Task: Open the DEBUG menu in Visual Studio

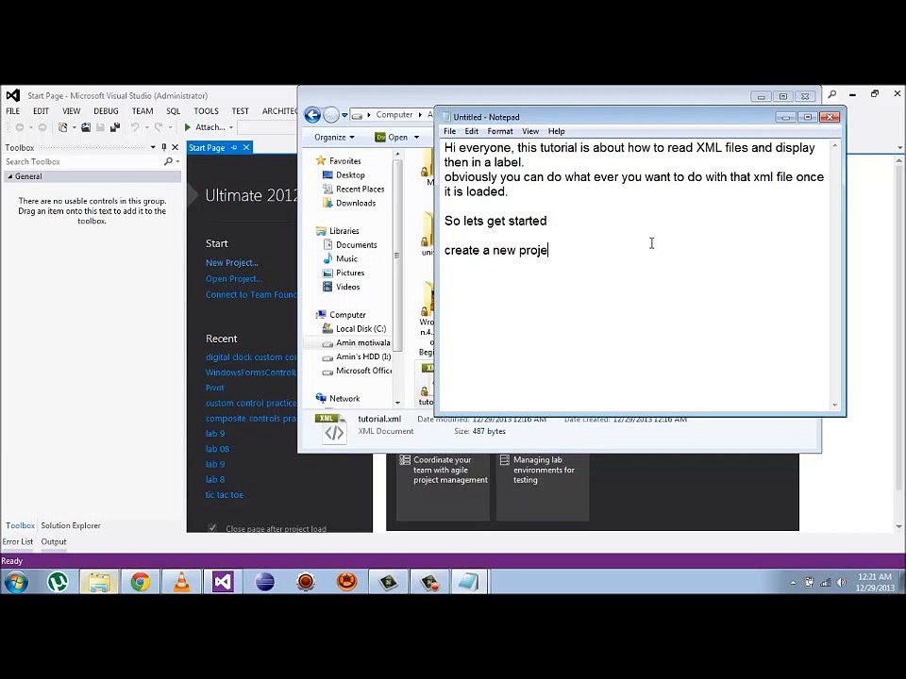Action: pos(106,111)
